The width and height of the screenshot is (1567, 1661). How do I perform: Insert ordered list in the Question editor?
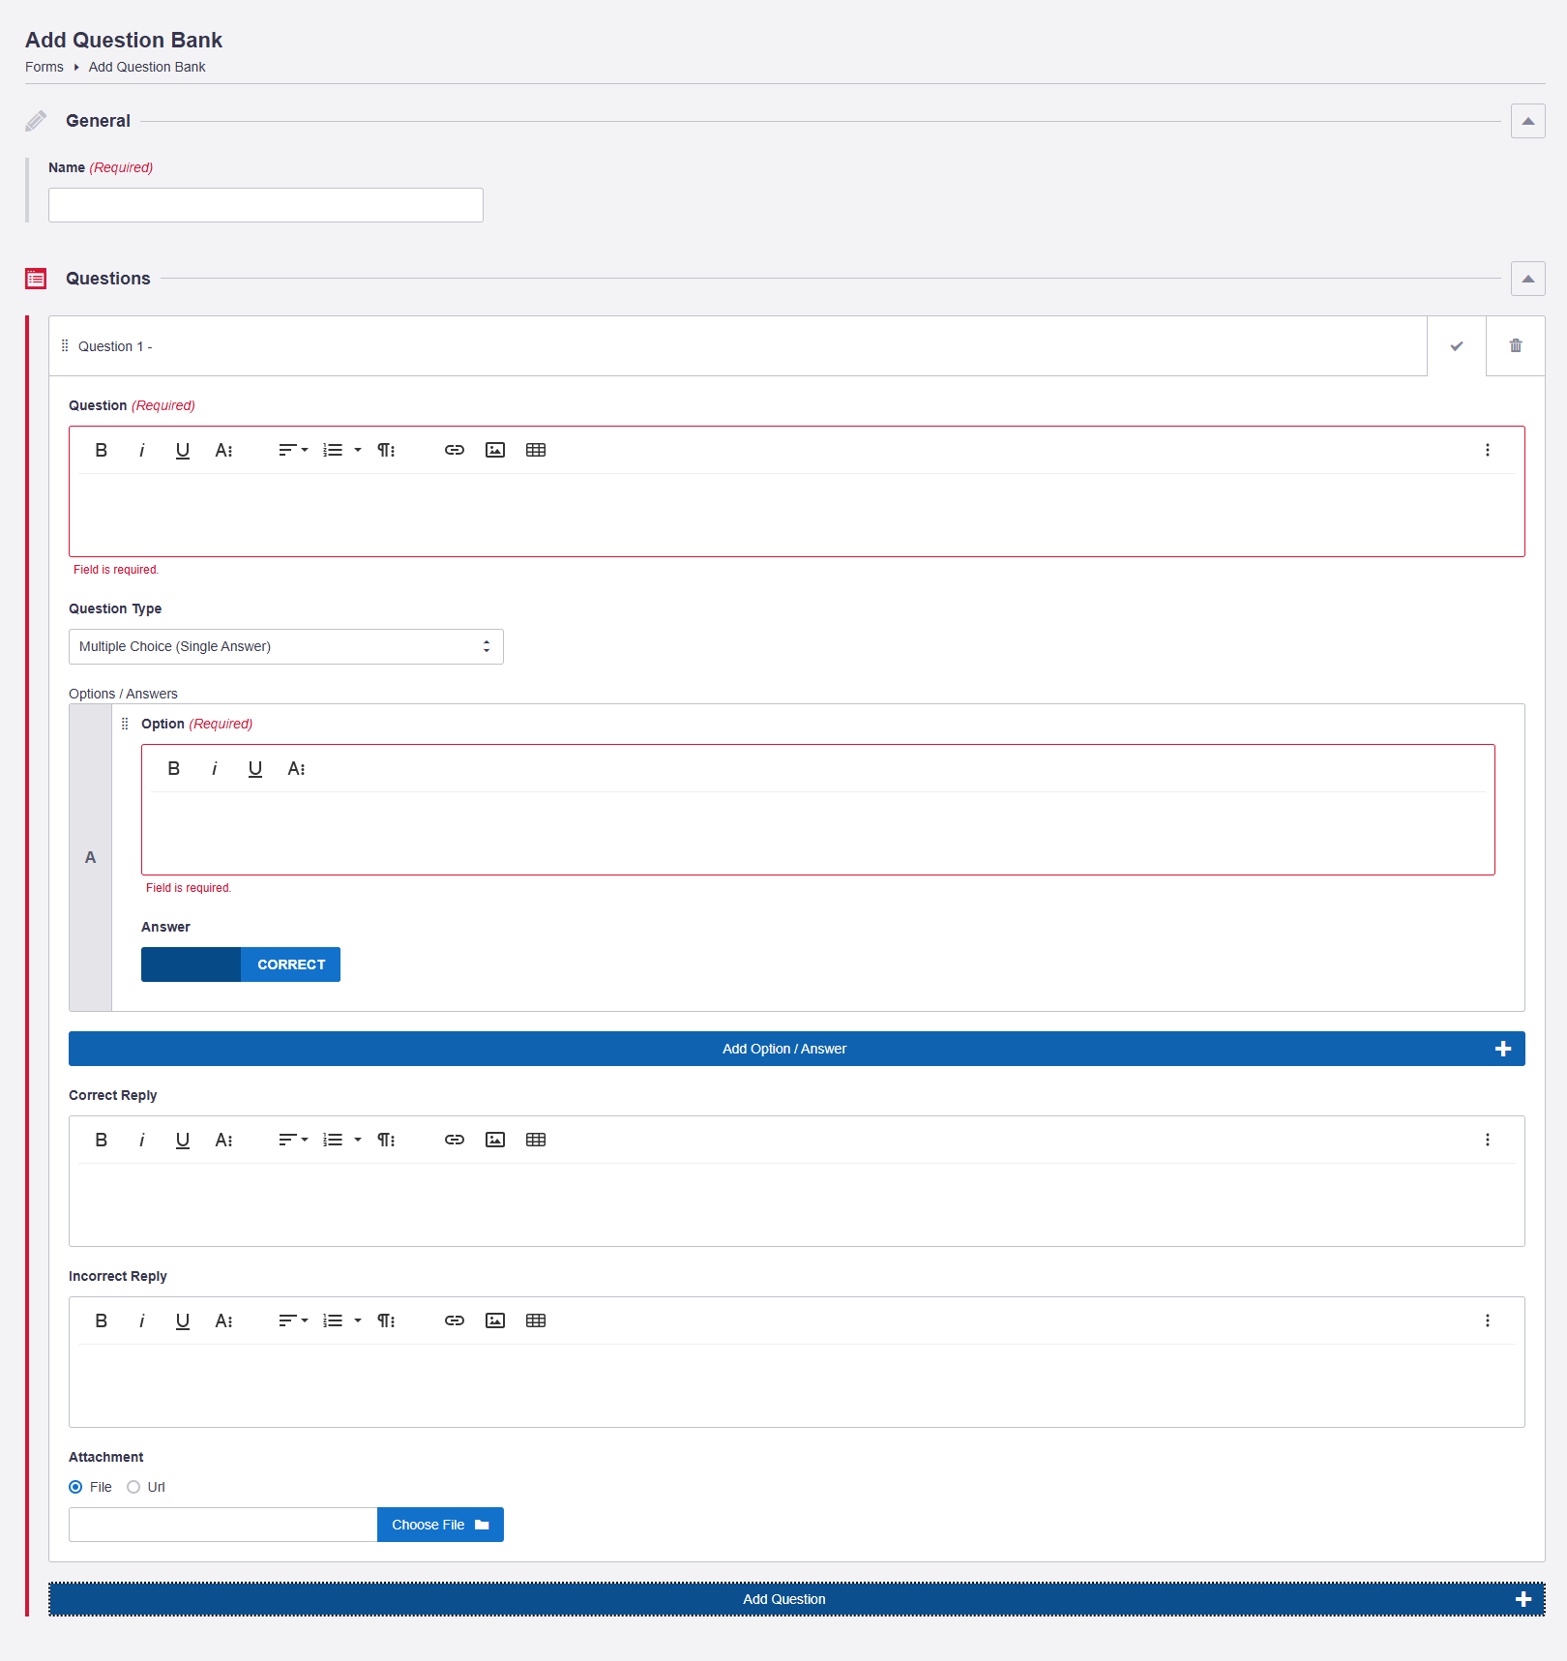333,450
